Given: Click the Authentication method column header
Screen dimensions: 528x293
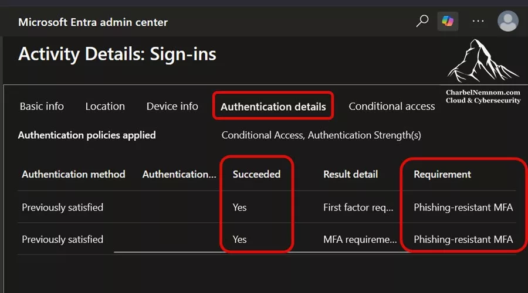Looking at the screenshot, I should pos(73,174).
